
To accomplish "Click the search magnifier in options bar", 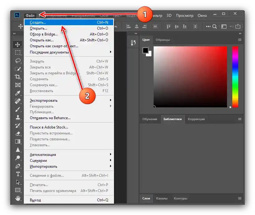I will (x=215, y=26).
